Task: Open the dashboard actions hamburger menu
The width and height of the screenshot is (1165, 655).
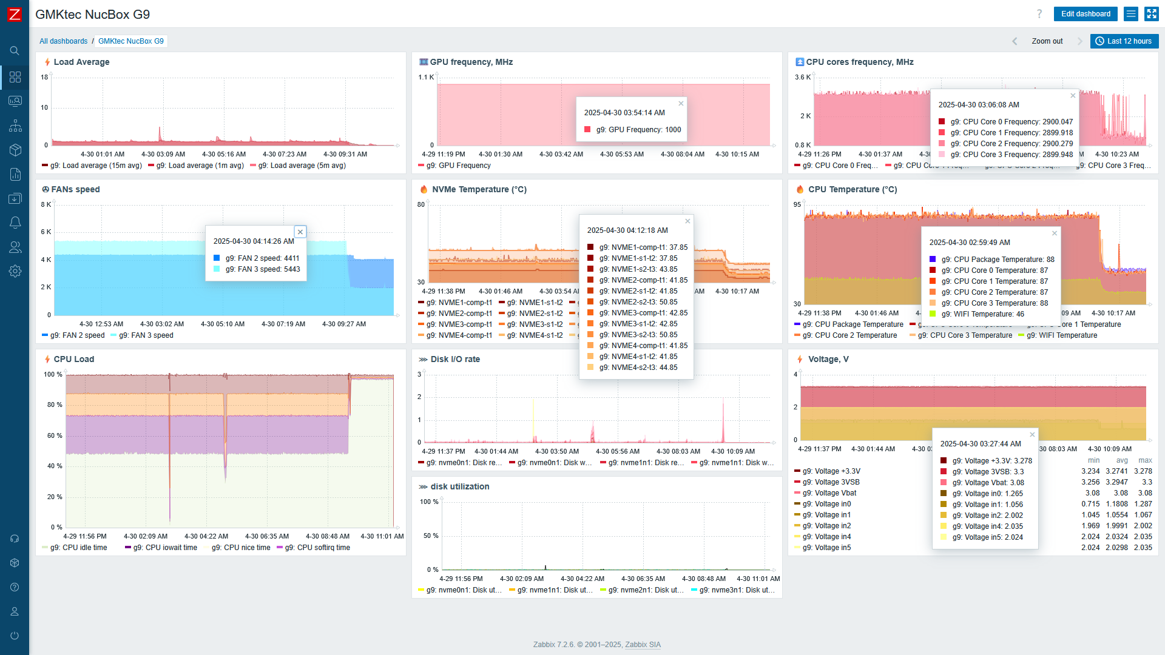Action: point(1130,14)
